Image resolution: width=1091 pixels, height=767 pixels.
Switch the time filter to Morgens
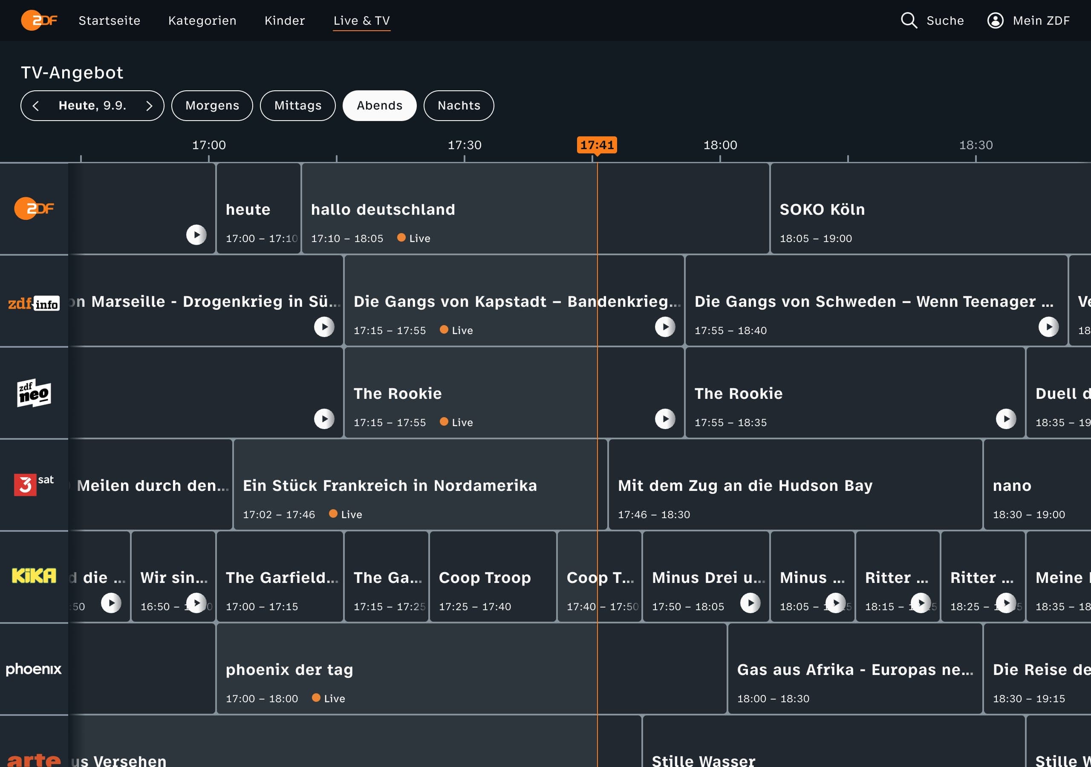point(212,106)
